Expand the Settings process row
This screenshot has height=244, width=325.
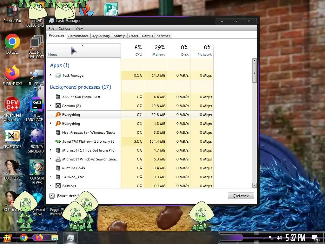point(50,185)
